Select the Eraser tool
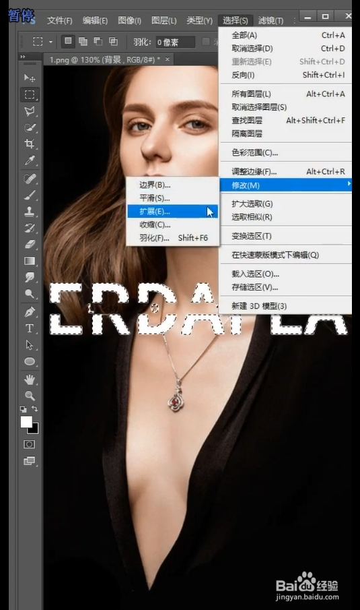Viewport: 360px width, 610px height. (30, 244)
